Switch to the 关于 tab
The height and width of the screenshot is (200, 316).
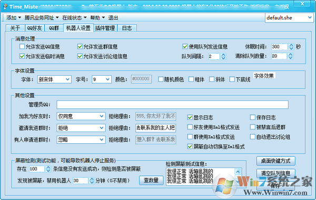click(x=15, y=28)
